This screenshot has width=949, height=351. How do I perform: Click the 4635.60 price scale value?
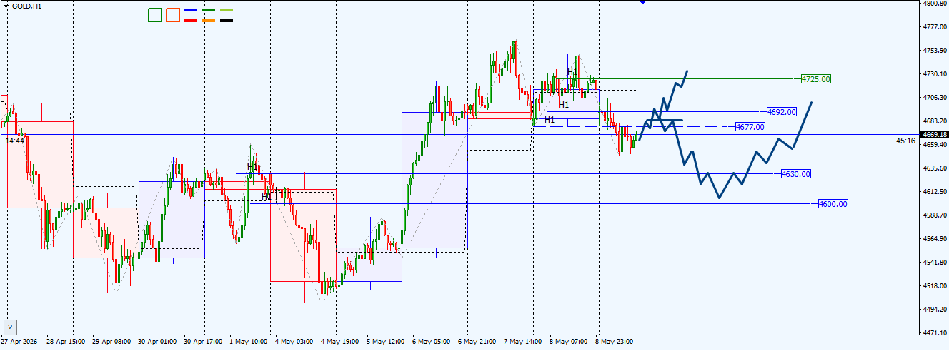(x=935, y=168)
